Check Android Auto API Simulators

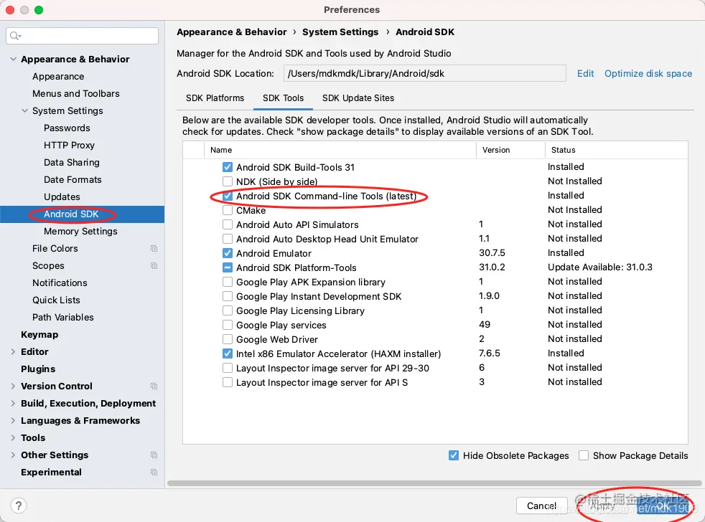tap(228, 224)
